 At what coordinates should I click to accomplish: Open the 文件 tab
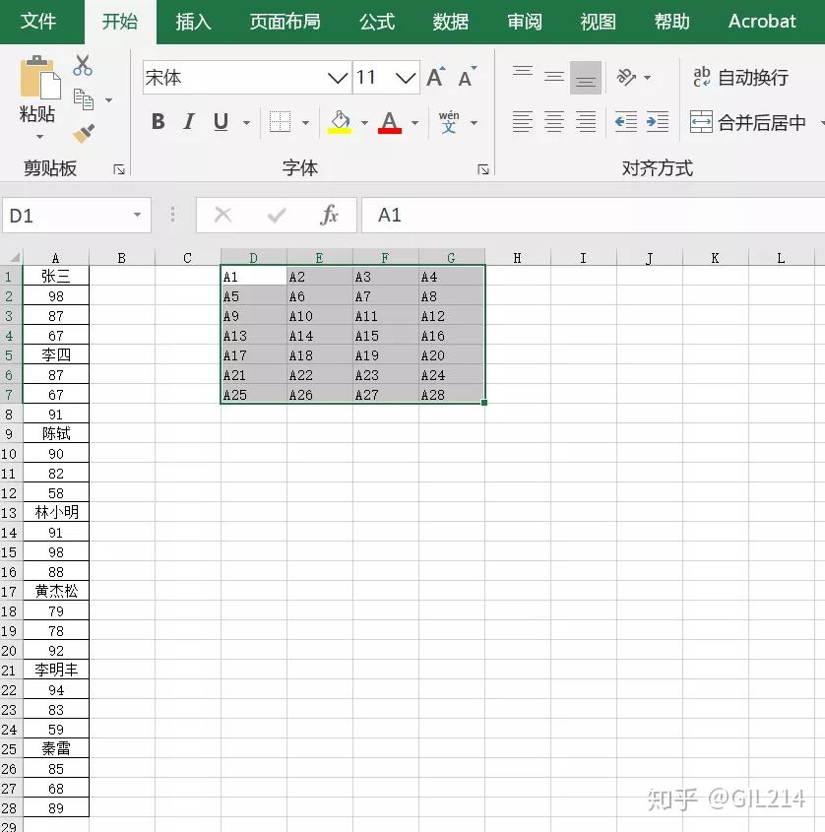point(38,22)
